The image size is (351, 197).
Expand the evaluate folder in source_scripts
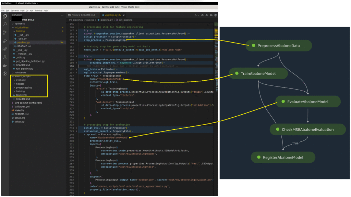click(x=21, y=80)
